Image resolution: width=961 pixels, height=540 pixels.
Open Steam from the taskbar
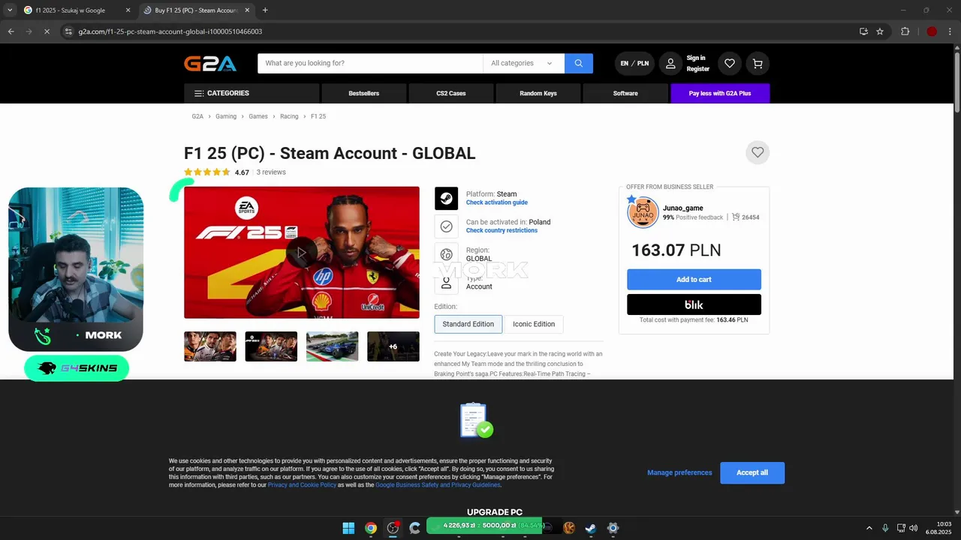[591, 528]
